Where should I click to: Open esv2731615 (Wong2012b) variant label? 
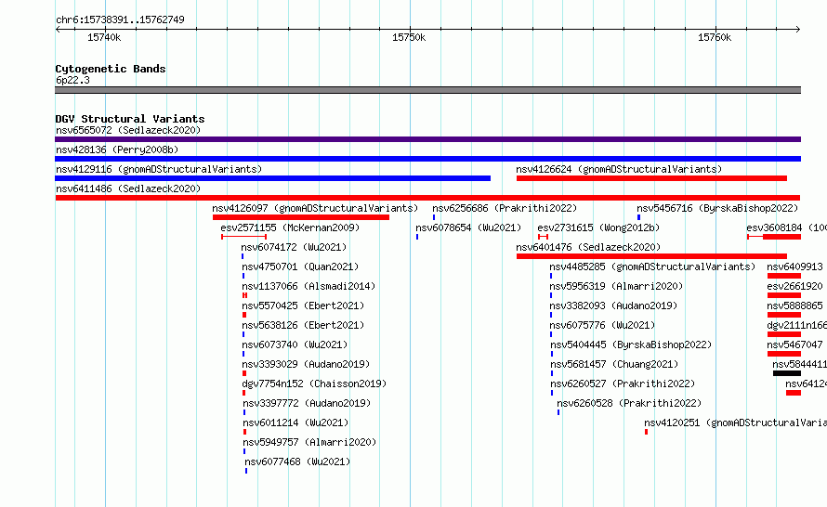click(598, 227)
